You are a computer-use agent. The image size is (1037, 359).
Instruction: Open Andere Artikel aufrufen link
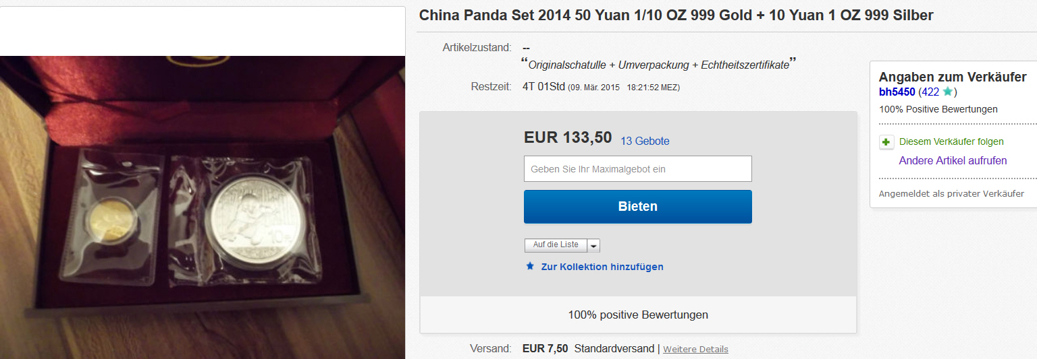pyautogui.click(x=953, y=160)
